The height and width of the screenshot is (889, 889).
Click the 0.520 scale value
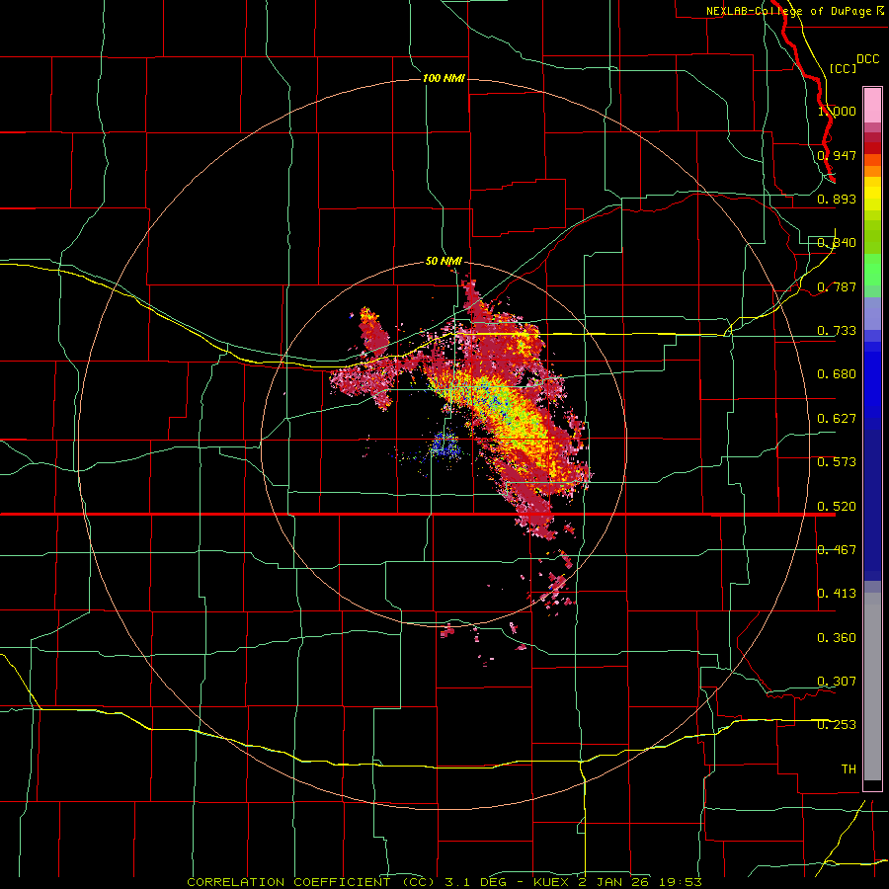[x=837, y=507]
